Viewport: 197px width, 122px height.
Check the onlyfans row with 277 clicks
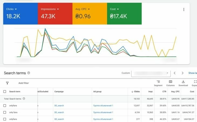coord(5,119)
